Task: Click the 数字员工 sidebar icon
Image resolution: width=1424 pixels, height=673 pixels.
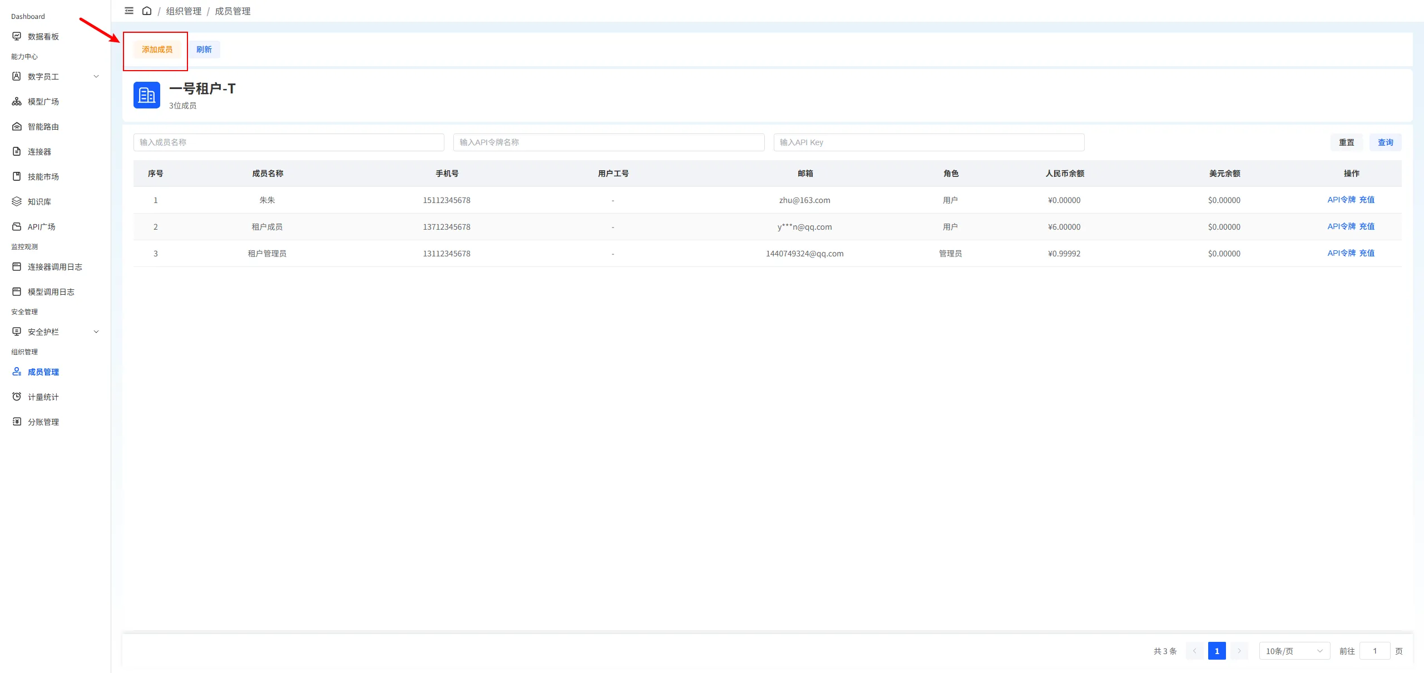Action: (17, 76)
